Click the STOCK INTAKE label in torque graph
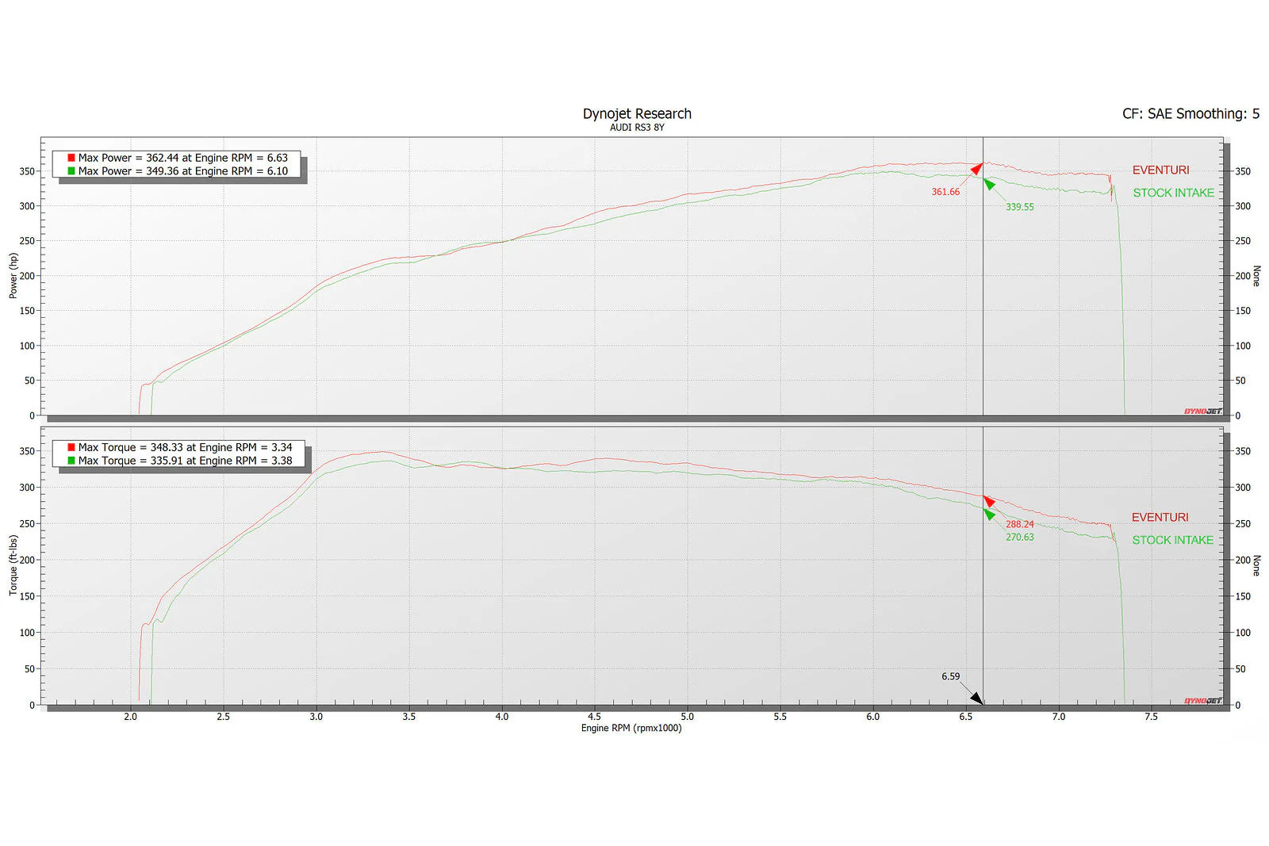The height and width of the screenshot is (846, 1269). [x=1172, y=540]
